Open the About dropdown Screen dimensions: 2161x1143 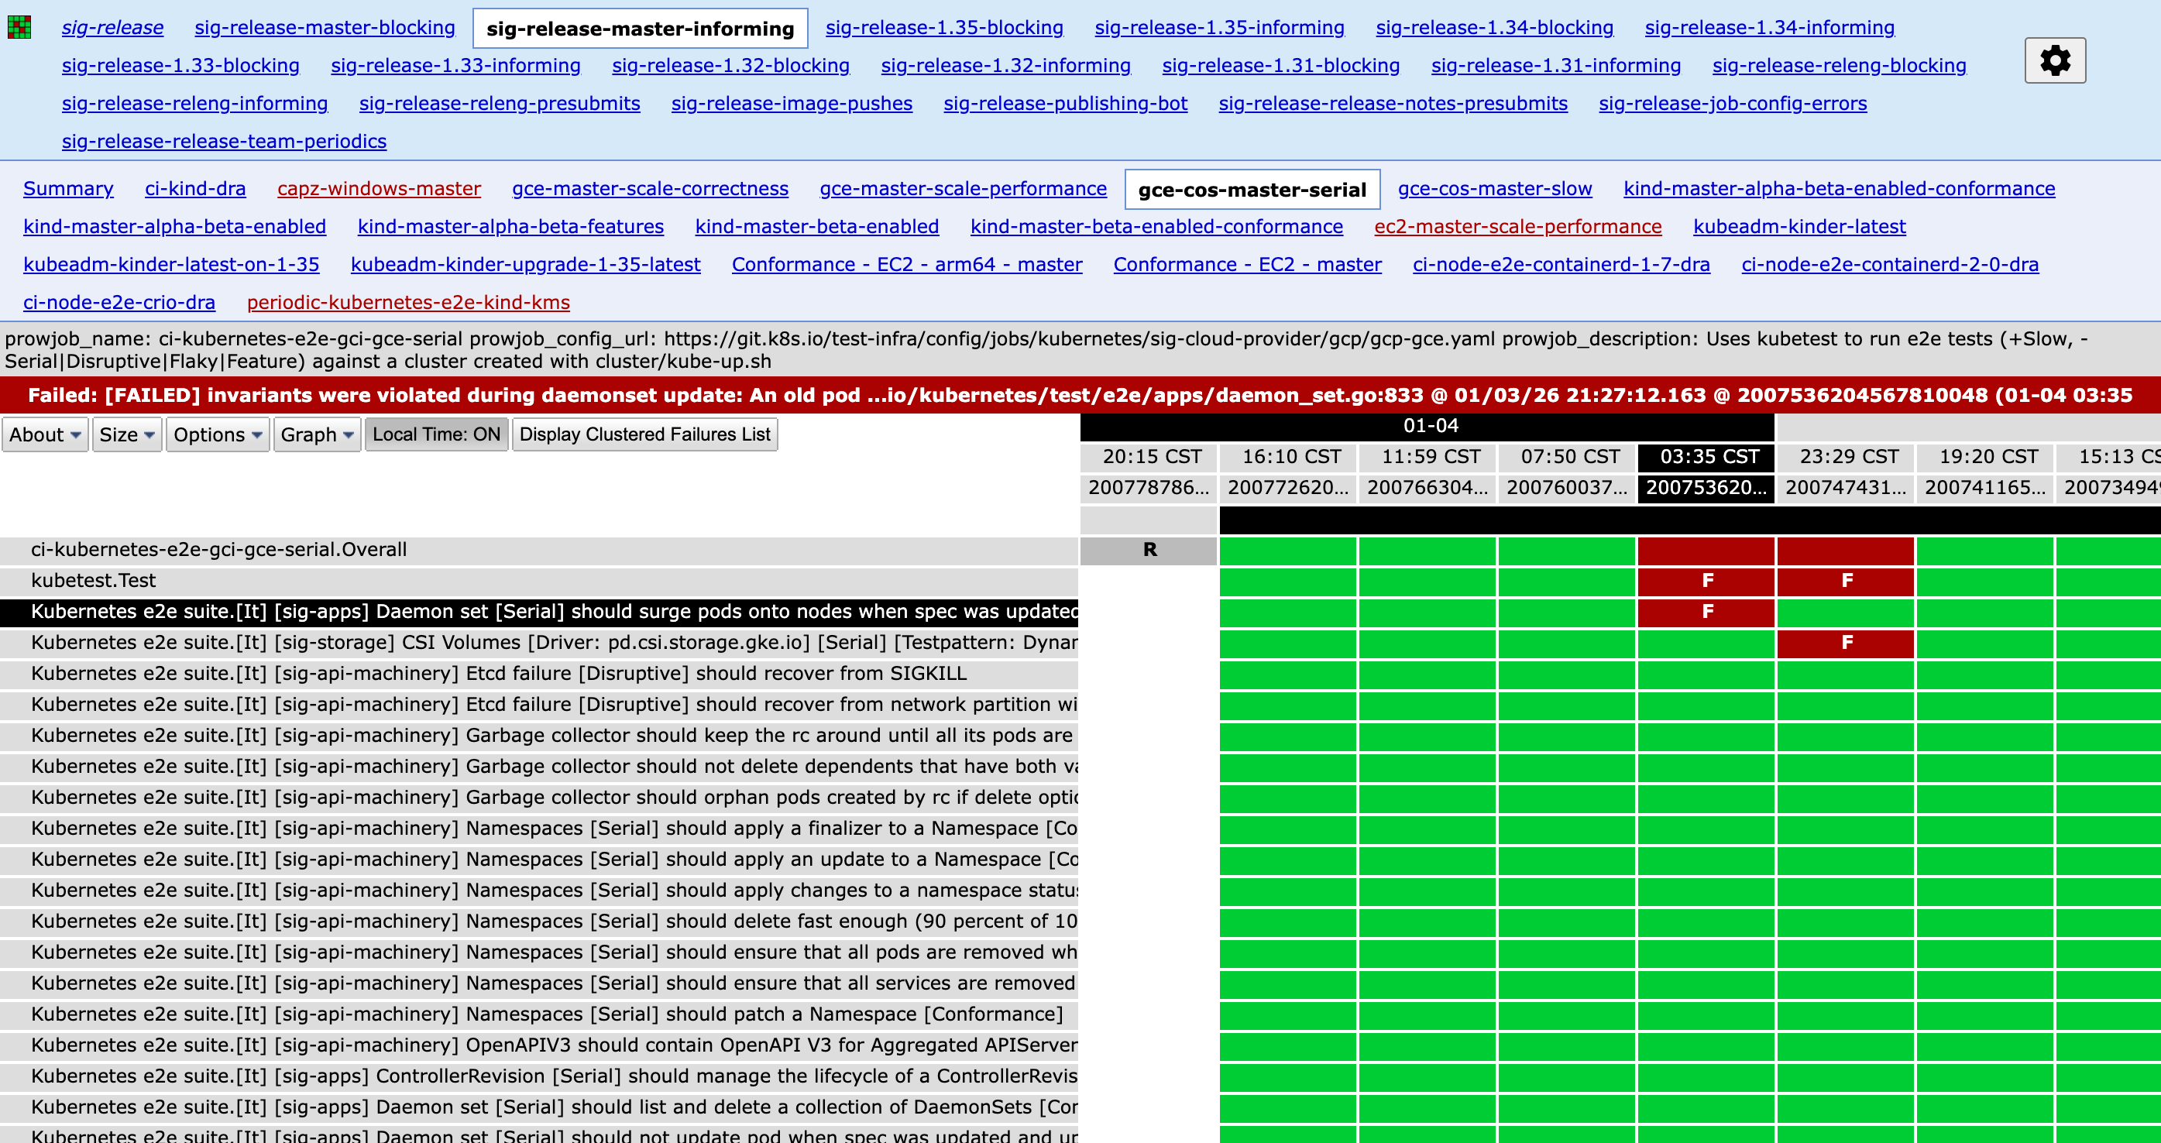click(x=44, y=434)
